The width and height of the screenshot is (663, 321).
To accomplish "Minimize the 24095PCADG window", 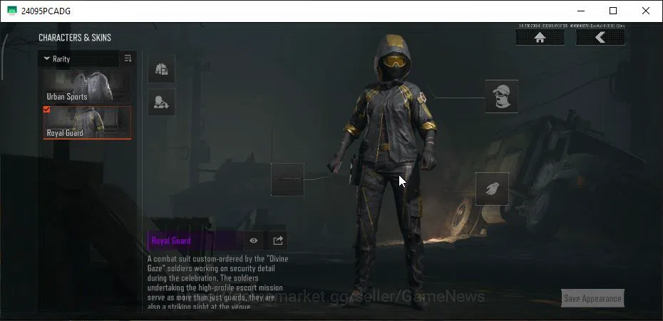I will click(x=580, y=11).
